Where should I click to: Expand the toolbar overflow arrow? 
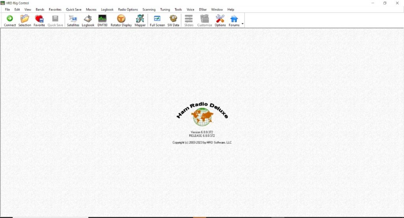point(243,23)
